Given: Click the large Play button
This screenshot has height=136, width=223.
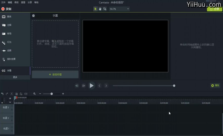Looking at the screenshot, I should (92, 86).
